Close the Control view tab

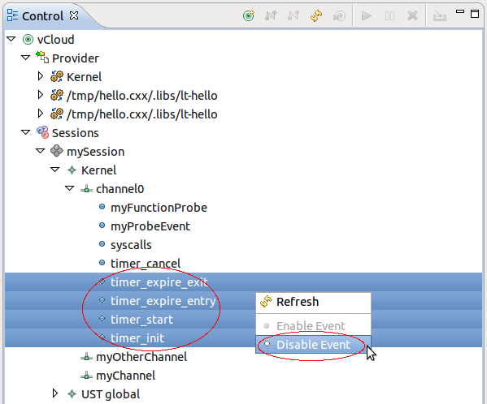74,15
